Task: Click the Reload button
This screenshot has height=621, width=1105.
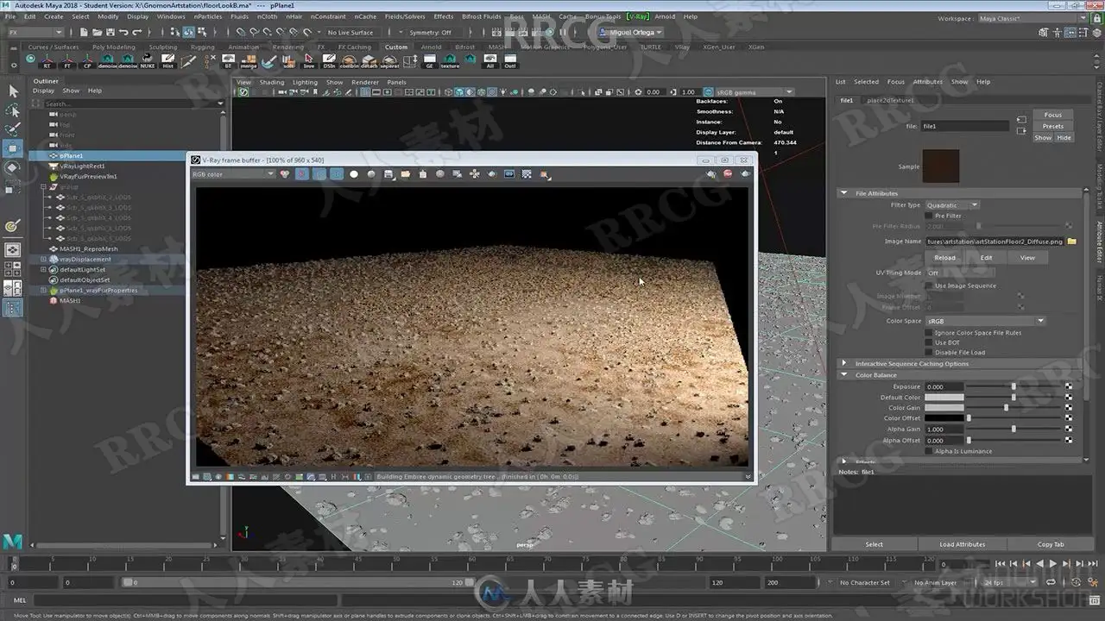Action: point(944,257)
